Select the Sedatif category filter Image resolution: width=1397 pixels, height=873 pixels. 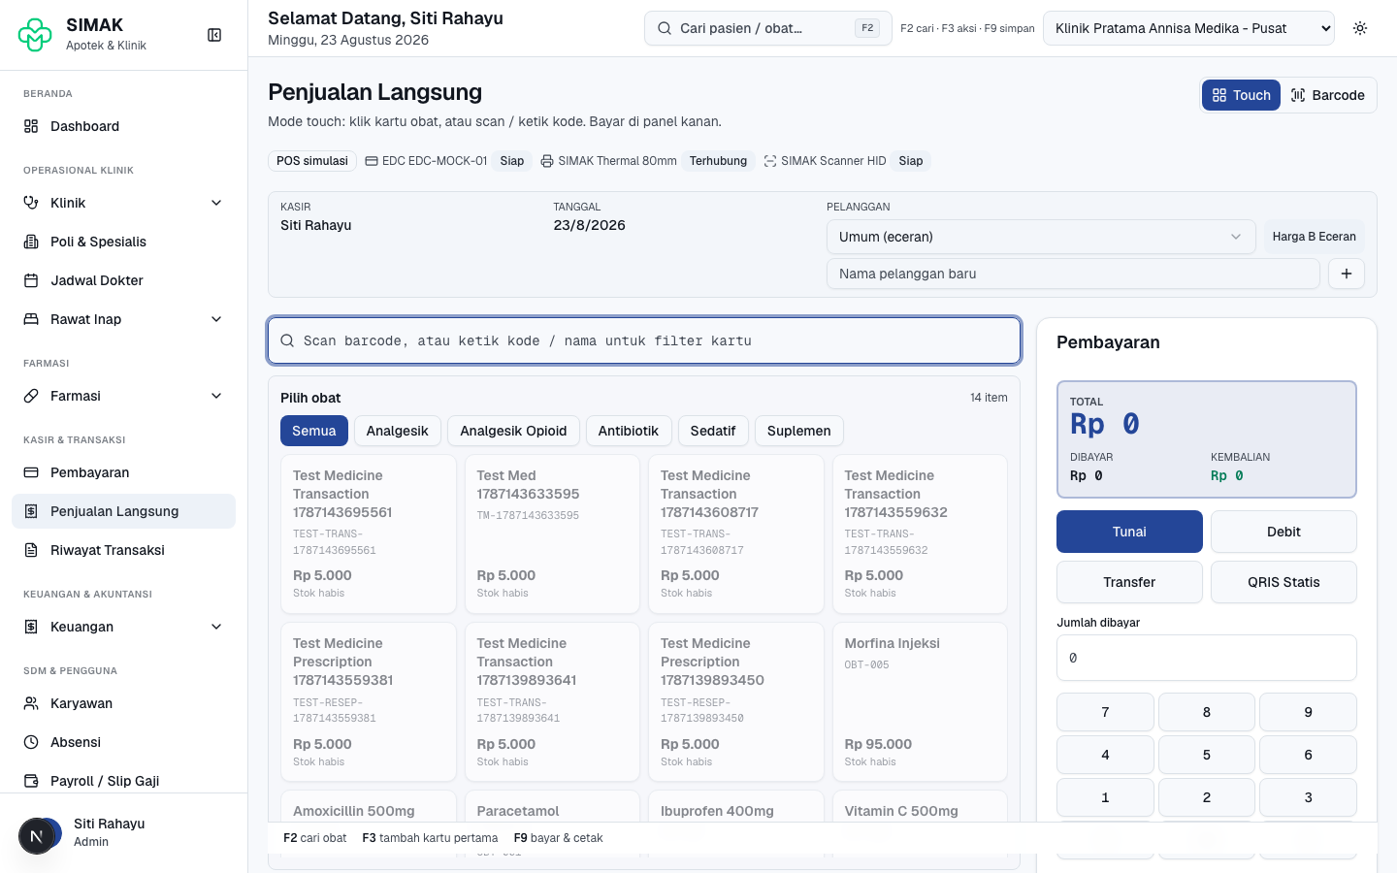(712, 431)
